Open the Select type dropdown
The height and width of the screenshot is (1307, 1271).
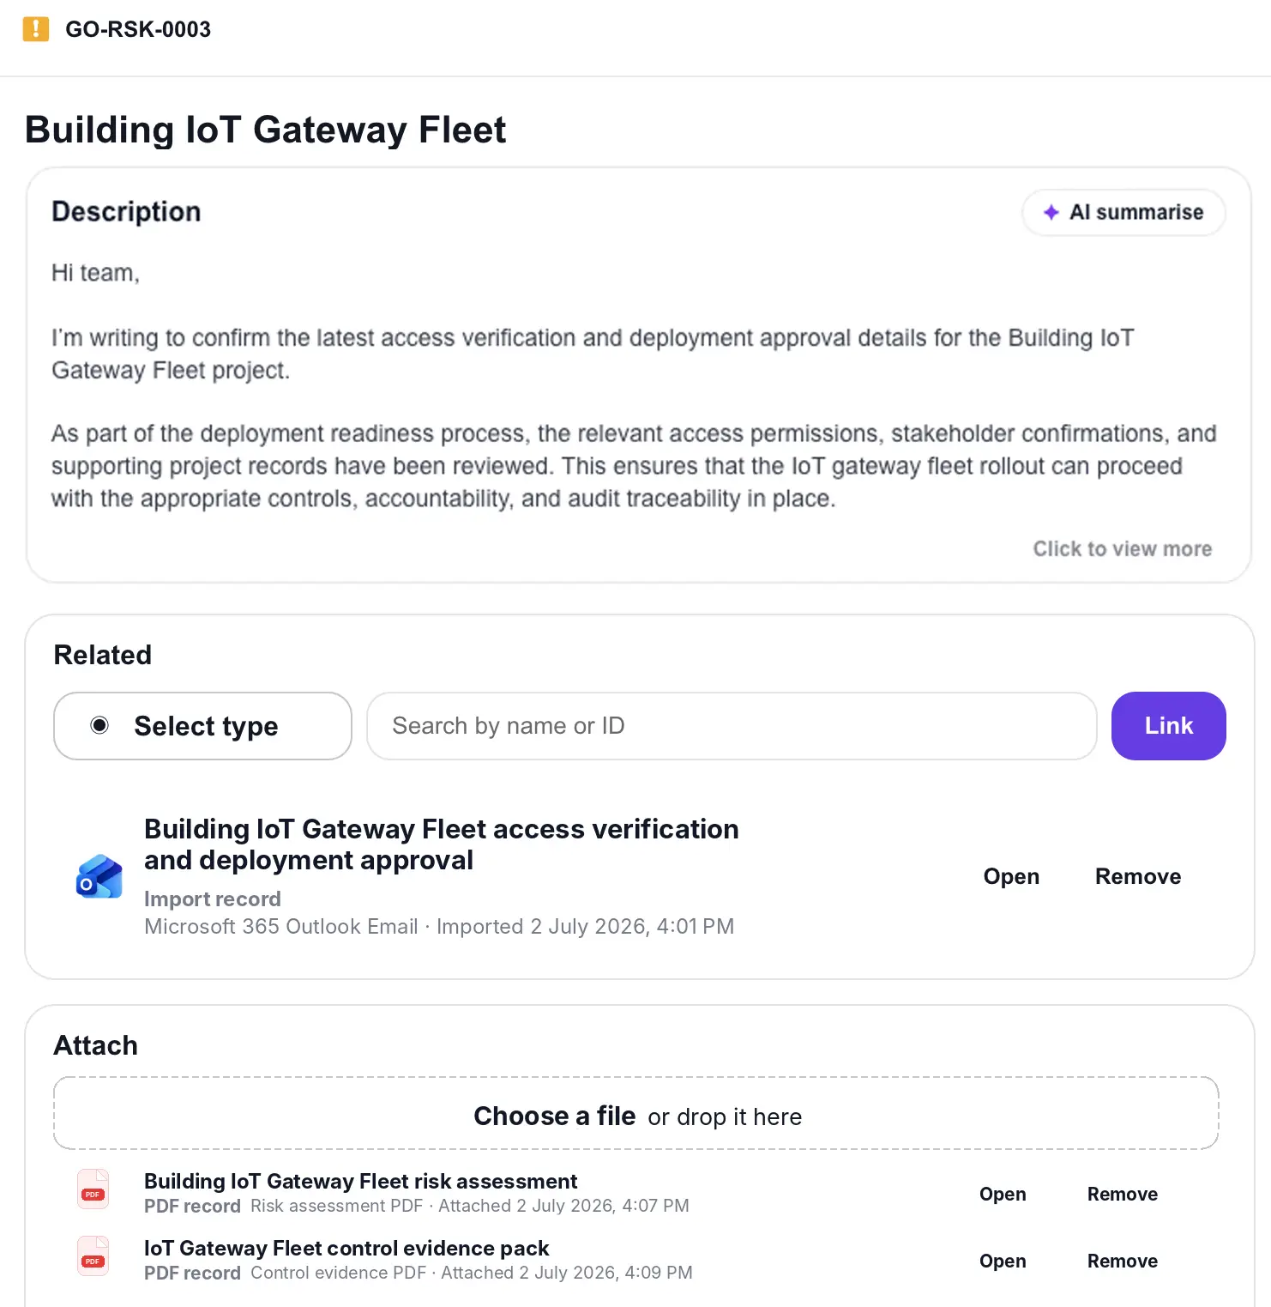pos(202,726)
